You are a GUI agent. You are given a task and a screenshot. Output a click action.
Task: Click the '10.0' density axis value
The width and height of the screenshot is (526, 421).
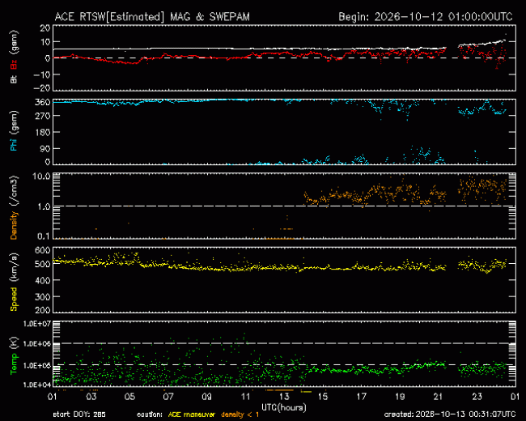tap(41, 176)
